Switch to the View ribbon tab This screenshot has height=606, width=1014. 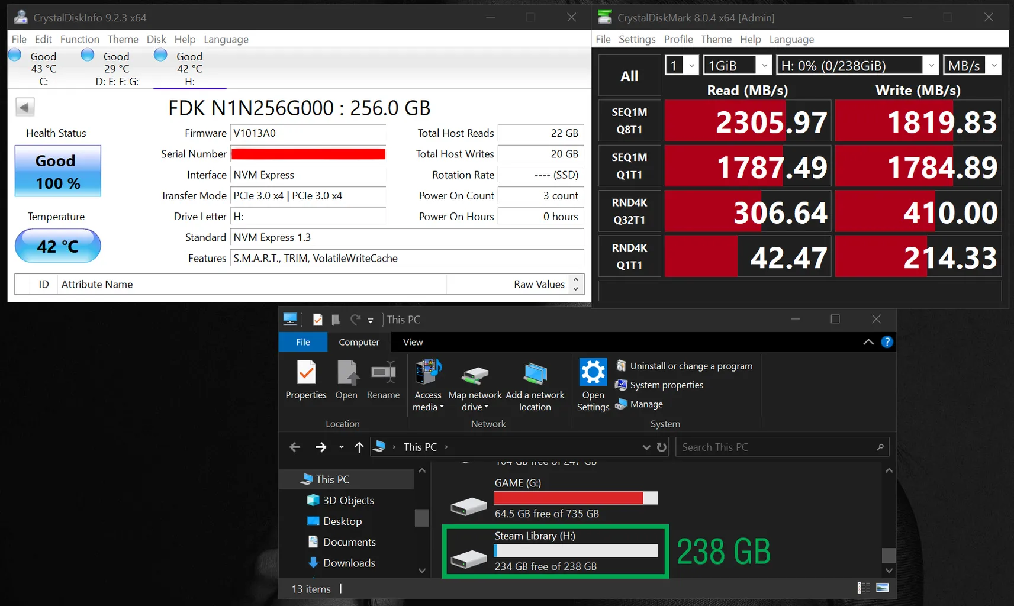(x=413, y=342)
